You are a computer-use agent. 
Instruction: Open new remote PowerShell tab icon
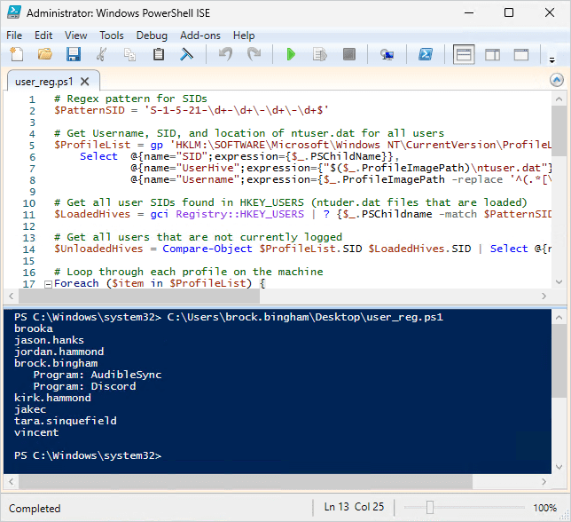387,54
